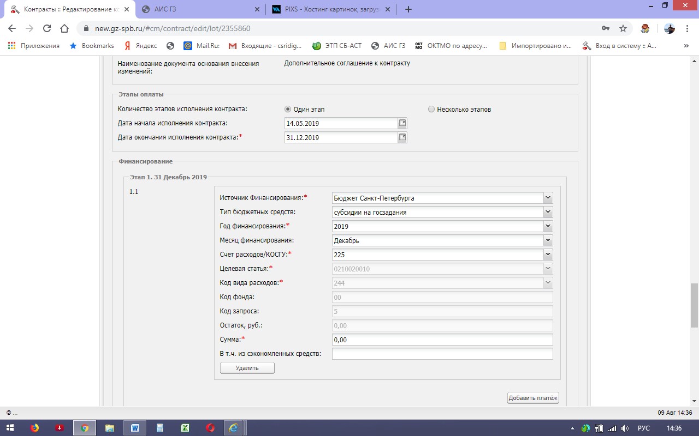The height and width of the screenshot is (436, 699).
Task: Bookmark this page with the star icon
Action: click(623, 28)
